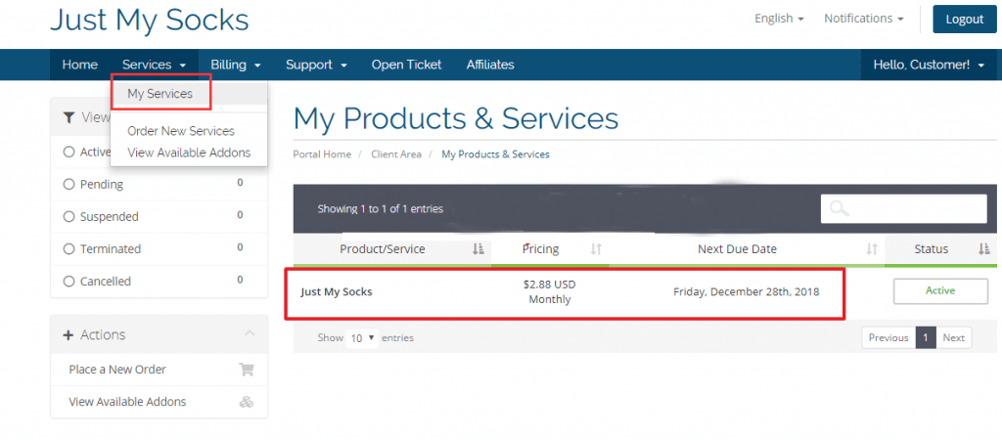Click inside the table search field
This screenshot has width=1002, height=440.
(903, 209)
